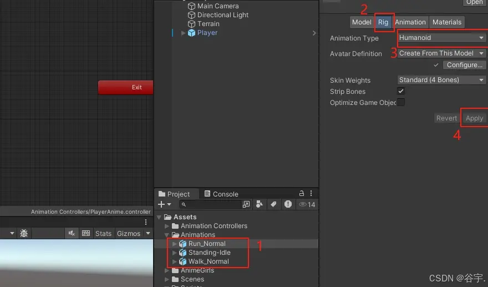488x287 pixels.
Task: Toggle mute audio in Game view
Action: coord(72,233)
